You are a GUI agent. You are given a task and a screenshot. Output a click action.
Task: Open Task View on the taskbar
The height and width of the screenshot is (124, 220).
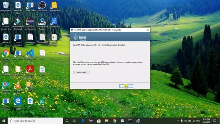[x=75, y=121]
